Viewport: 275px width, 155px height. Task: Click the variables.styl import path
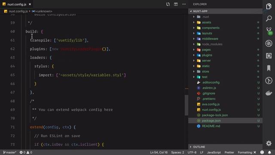[91, 75]
